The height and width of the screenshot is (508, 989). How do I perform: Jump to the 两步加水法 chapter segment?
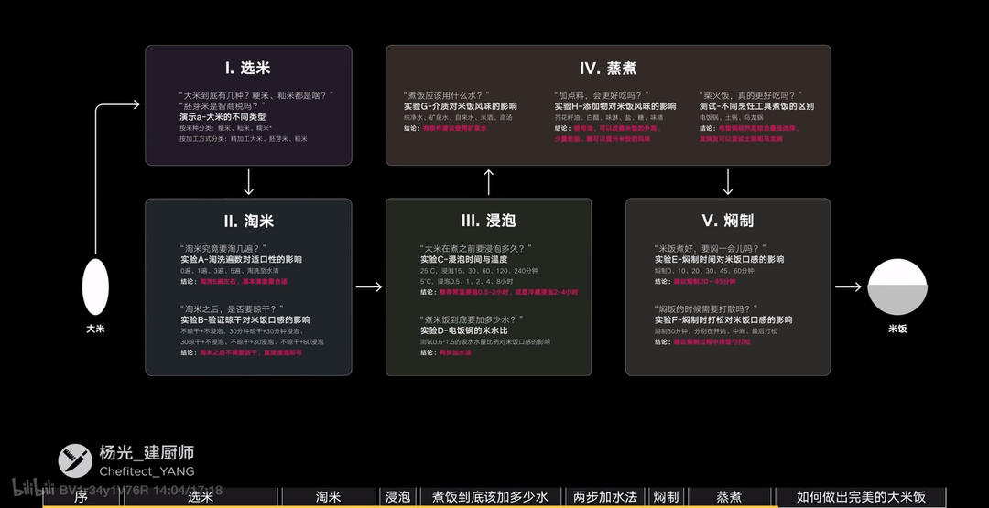click(x=604, y=497)
